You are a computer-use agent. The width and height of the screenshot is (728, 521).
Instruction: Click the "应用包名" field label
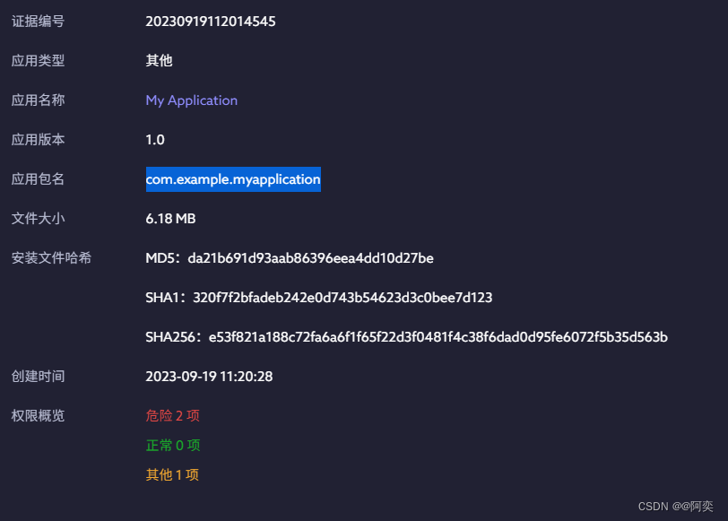38,178
